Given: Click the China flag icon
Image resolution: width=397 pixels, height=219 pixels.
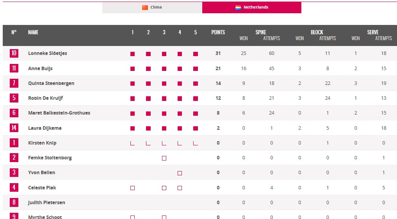Looking at the screenshot, I should pos(145,7).
